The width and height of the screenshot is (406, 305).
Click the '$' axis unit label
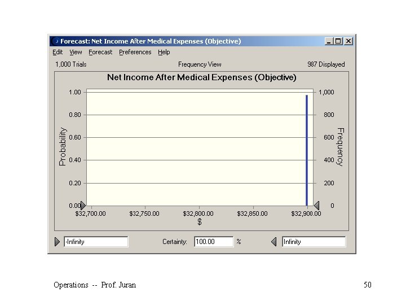click(x=200, y=222)
